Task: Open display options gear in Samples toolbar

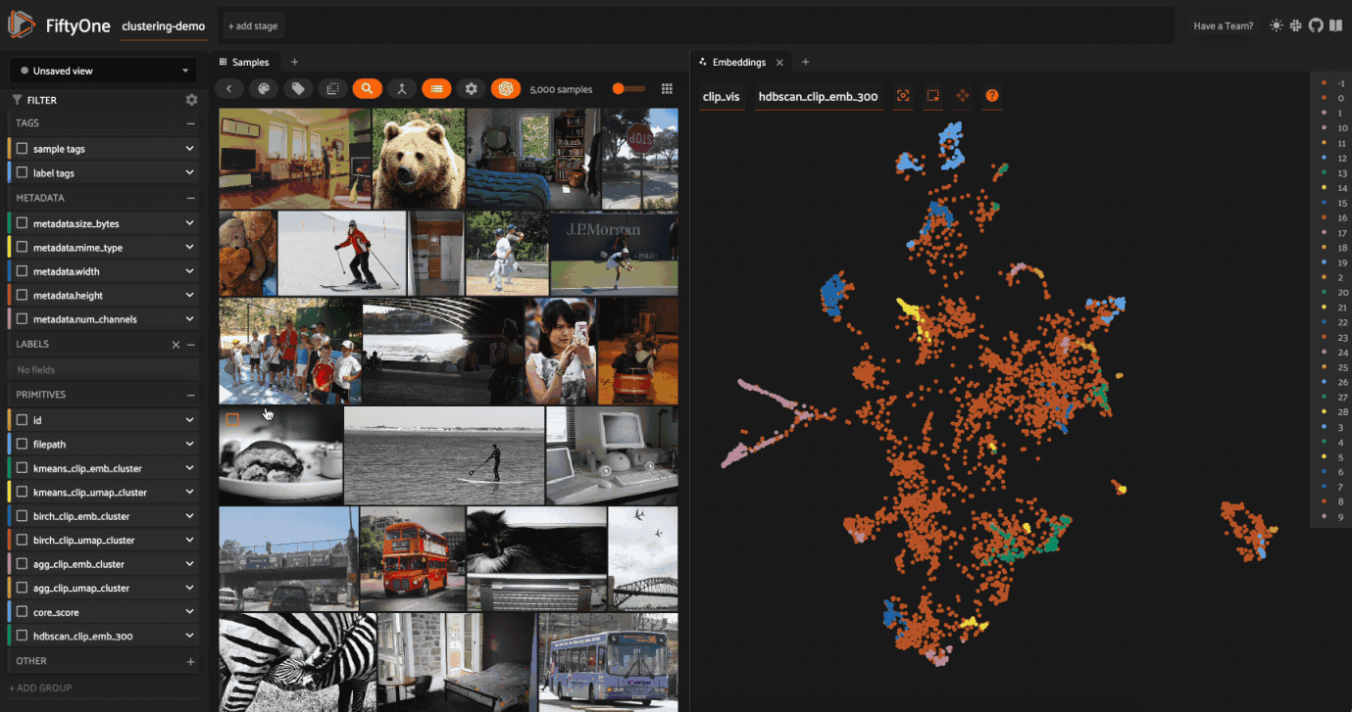Action: click(472, 88)
